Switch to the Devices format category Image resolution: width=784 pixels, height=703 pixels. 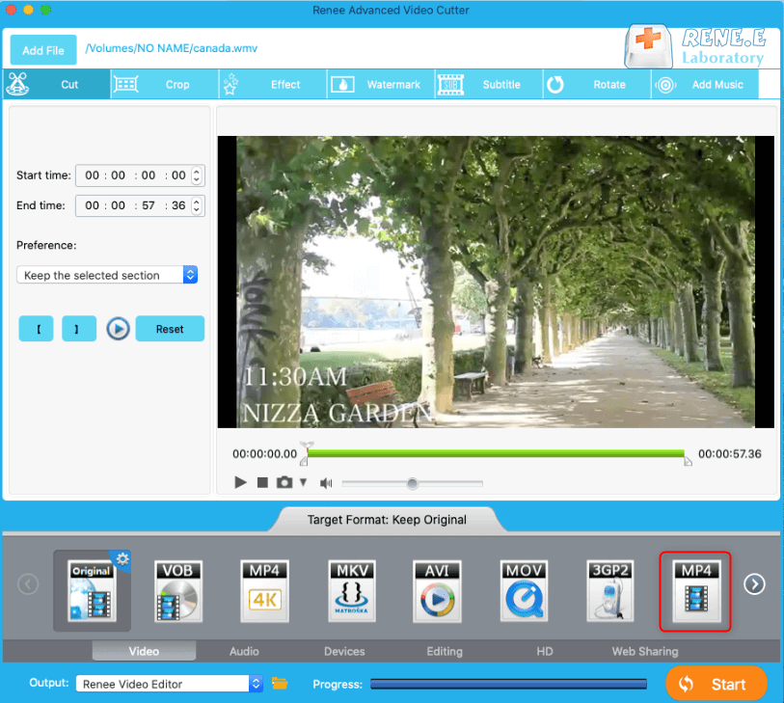point(344,651)
